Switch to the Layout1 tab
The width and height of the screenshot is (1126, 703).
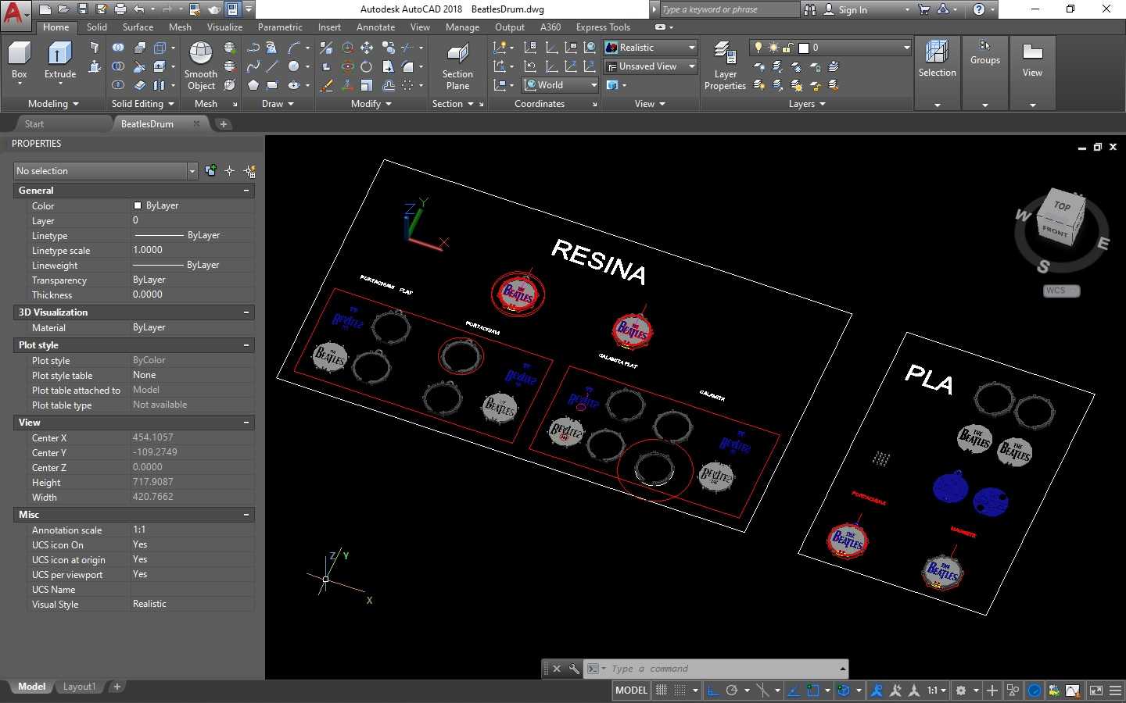pyautogui.click(x=79, y=687)
